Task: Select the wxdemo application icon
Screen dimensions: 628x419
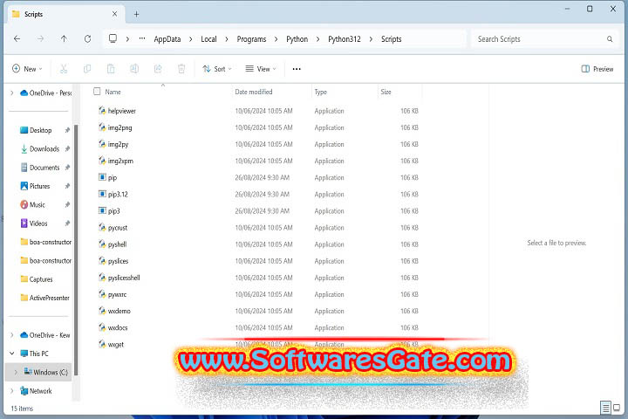Action: (x=102, y=311)
